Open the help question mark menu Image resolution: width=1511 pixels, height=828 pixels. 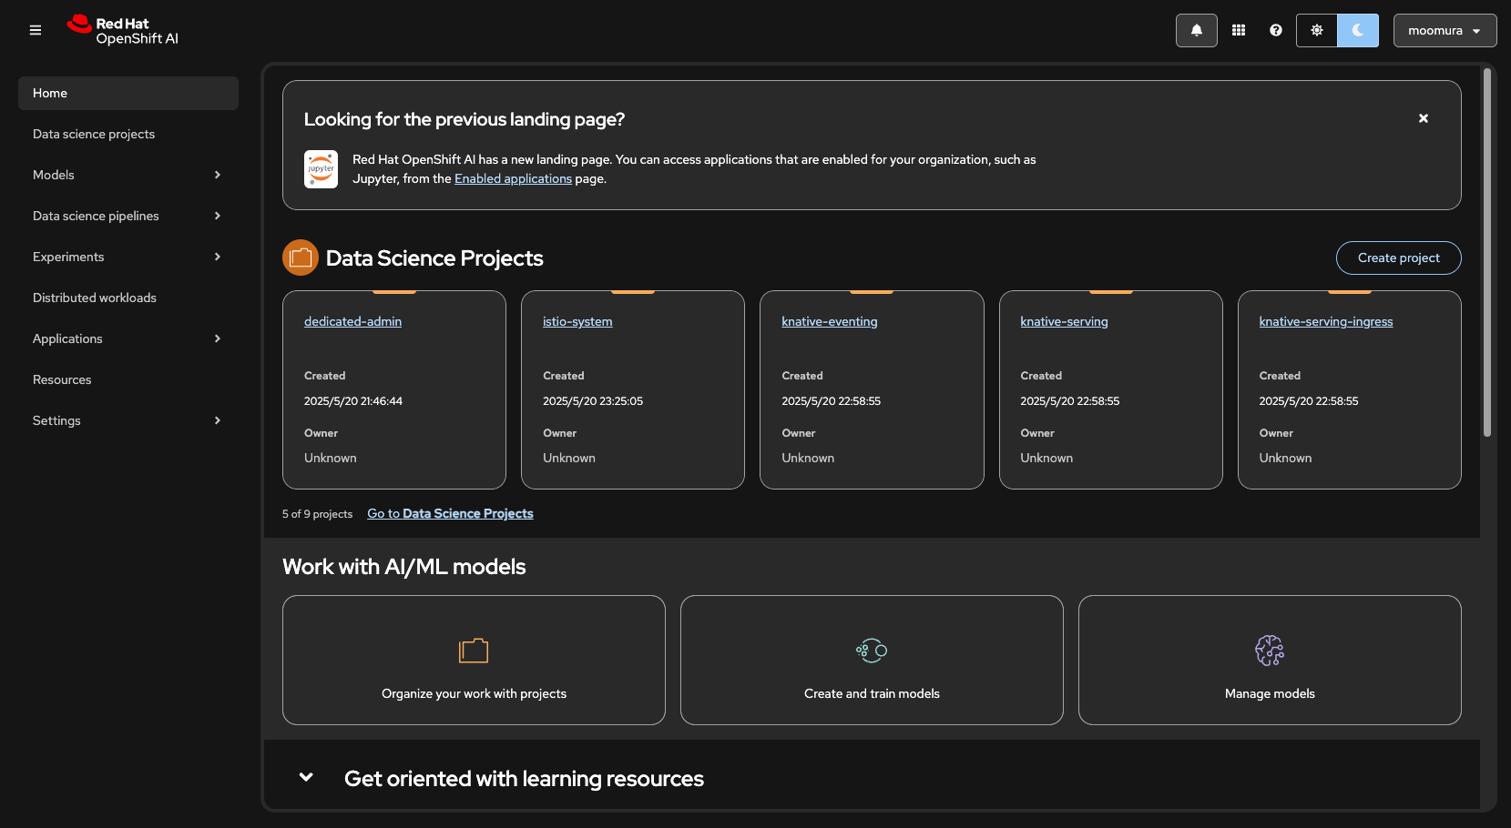pyautogui.click(x=1275, y=30)
